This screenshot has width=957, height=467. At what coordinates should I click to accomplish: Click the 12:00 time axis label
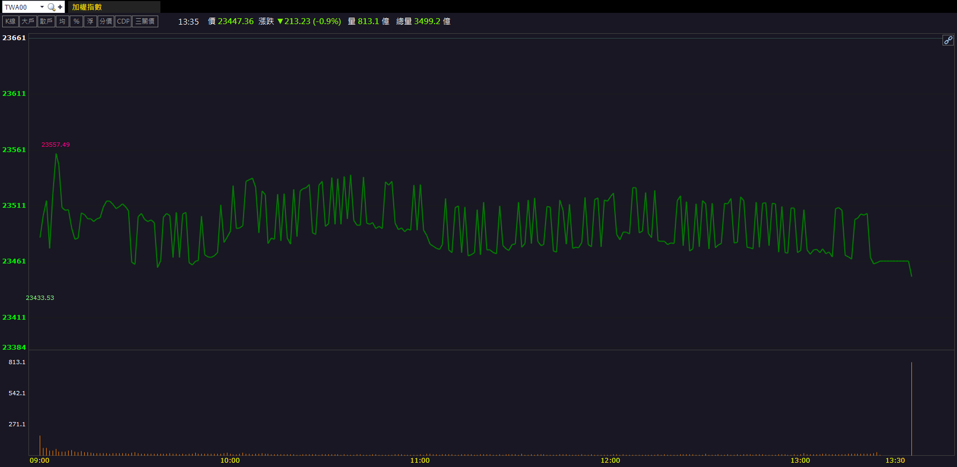(610, 461)
